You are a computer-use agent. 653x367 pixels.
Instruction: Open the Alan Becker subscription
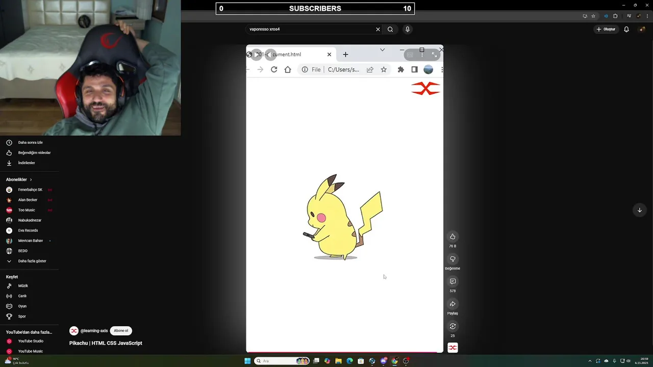tap(30, 200)
